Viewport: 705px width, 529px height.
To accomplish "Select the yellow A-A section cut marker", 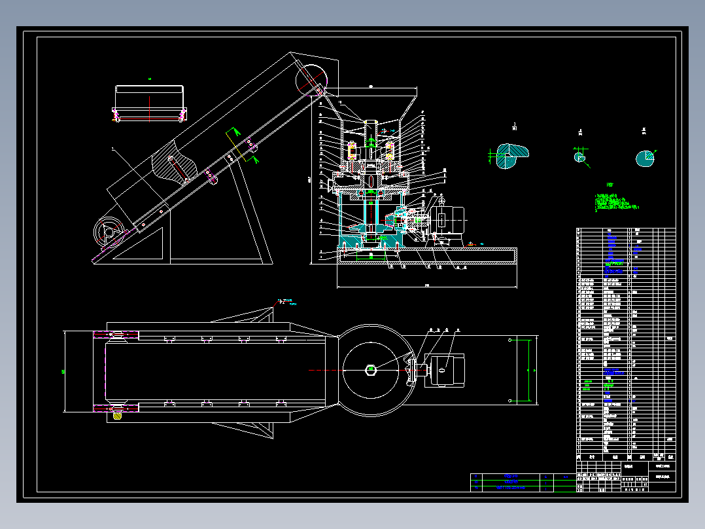I will click(241, 145).
